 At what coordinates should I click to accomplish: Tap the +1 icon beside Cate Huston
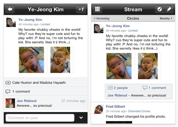pos(8,83)
